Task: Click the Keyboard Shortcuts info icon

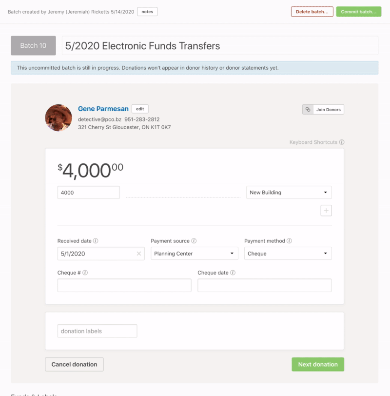Action: 342,142
